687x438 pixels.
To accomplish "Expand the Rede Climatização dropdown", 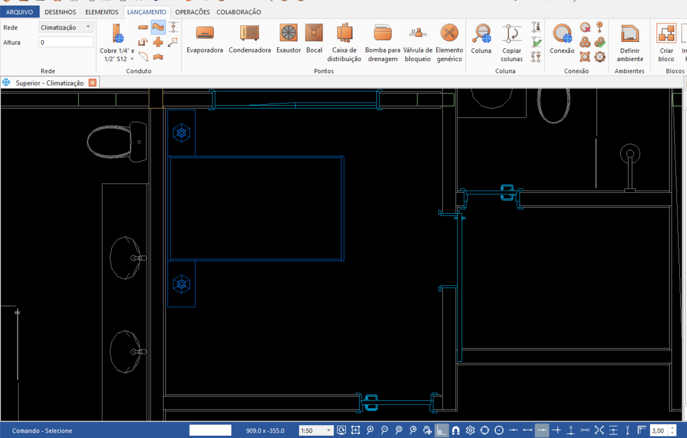I will point(66,27).
